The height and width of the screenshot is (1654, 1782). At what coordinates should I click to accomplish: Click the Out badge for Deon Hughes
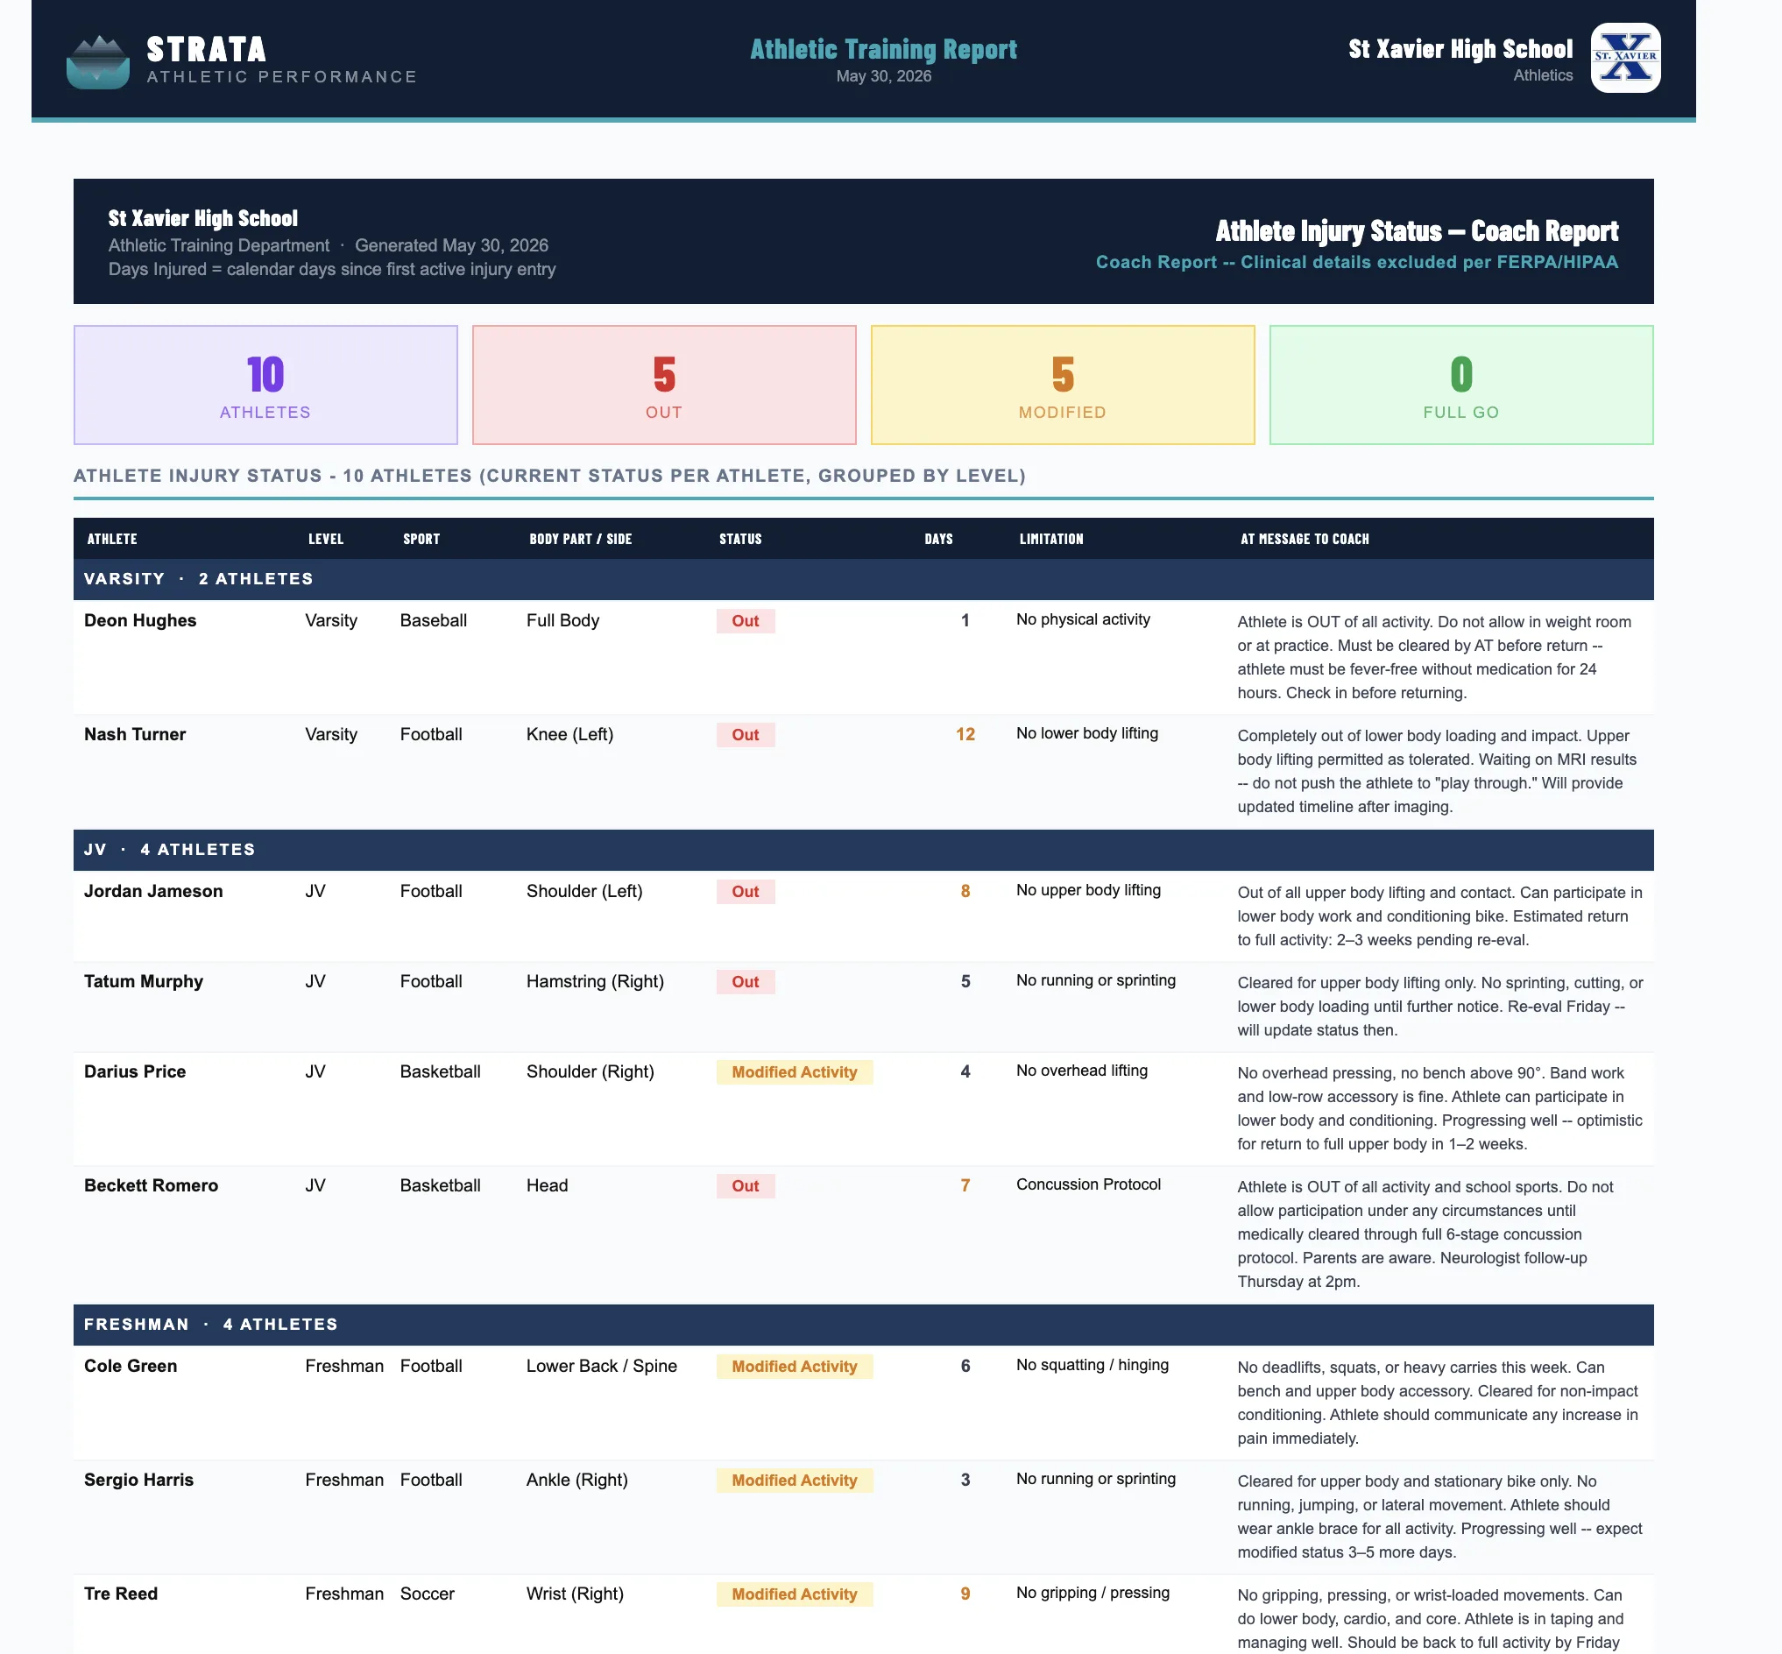746,621
